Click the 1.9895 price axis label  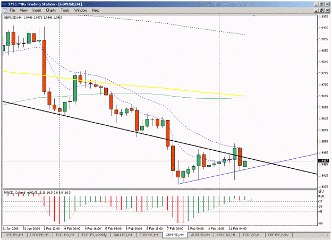[324, 39]
